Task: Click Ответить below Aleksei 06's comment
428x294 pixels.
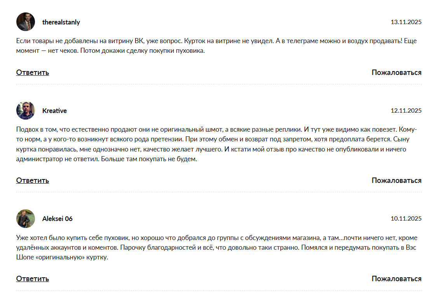Action: point(33,278)
